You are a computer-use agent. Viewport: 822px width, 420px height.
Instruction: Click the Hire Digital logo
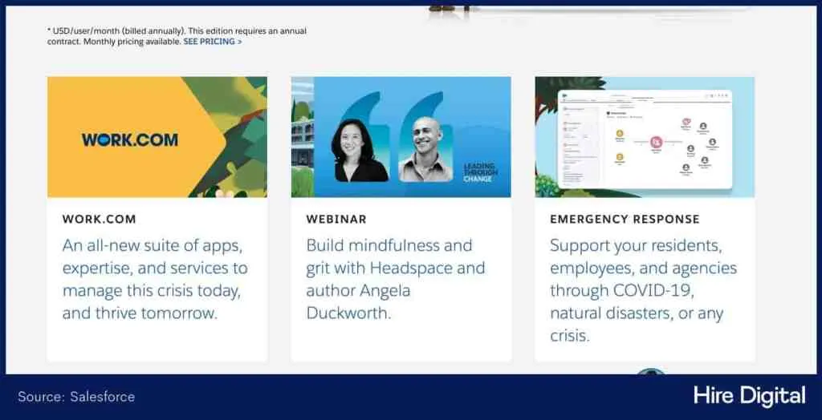coord(750,396)
